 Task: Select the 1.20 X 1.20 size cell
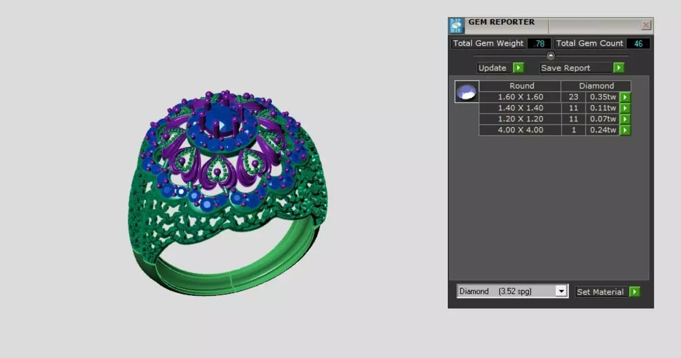coord(520,119)
